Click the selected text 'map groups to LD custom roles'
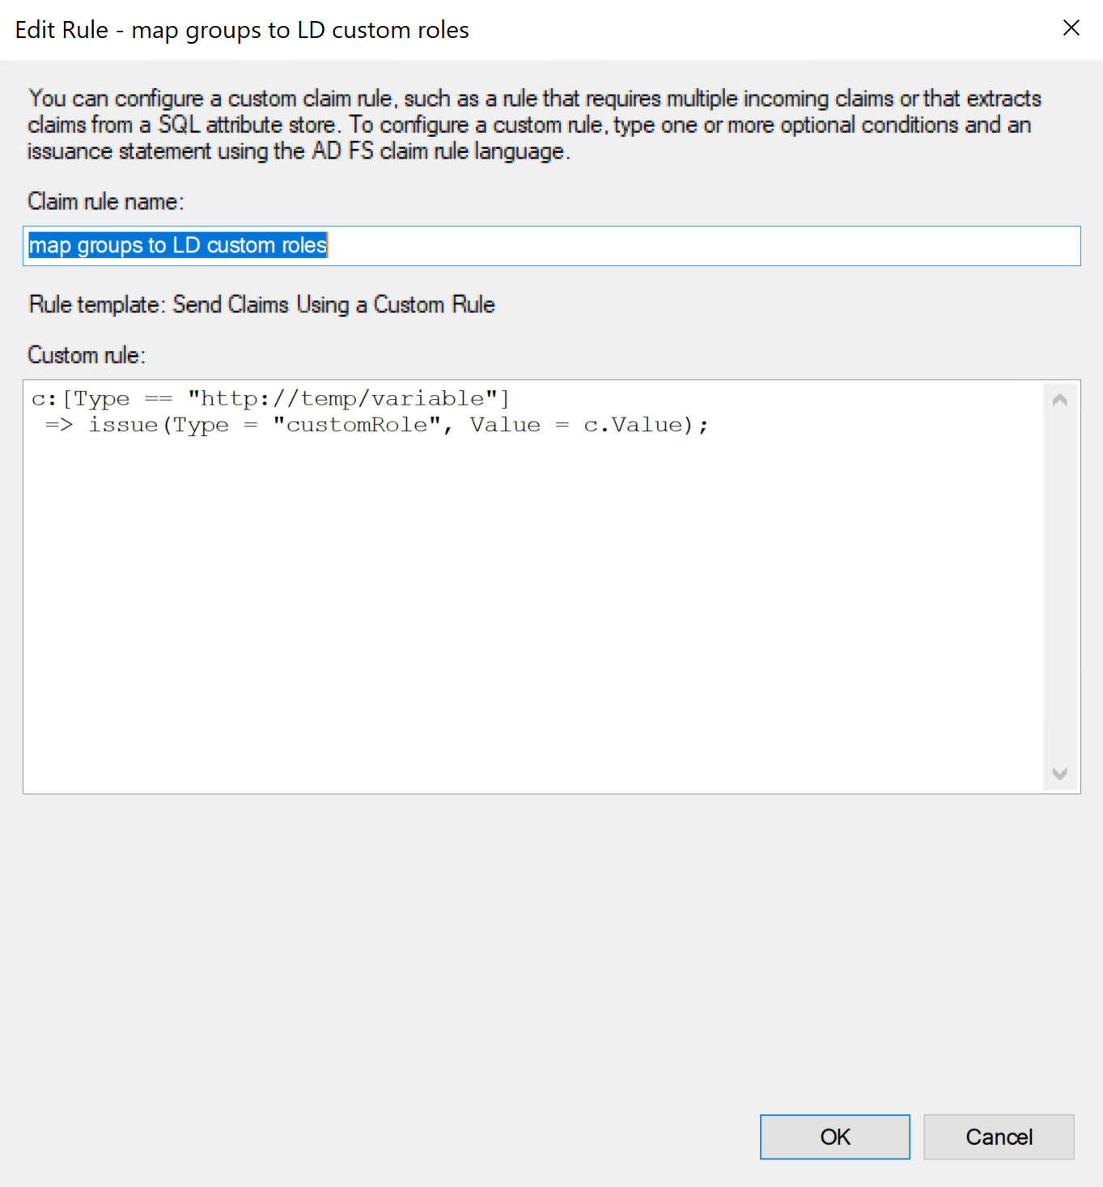Image resolution: width=1103 pixels, height=1187 pixels. [x=176, y=245]
